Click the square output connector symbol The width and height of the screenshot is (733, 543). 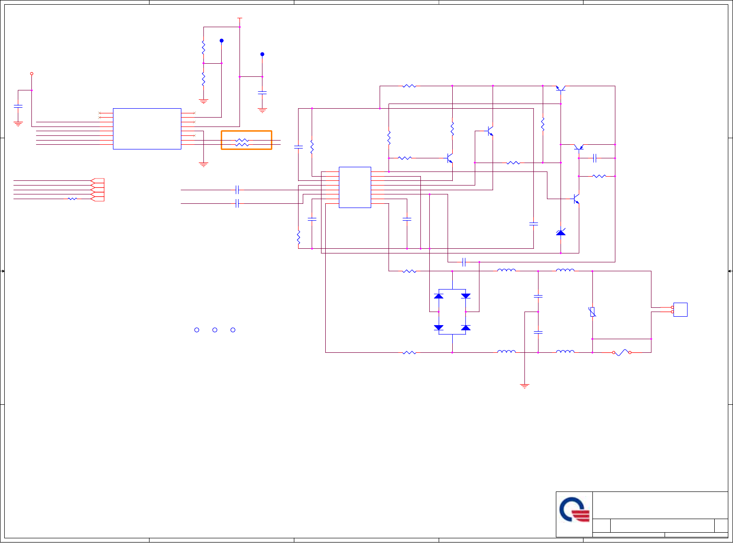[681, 310]
